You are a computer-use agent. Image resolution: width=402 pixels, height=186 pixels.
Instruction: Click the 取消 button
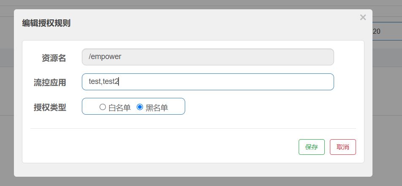[343, 147]
